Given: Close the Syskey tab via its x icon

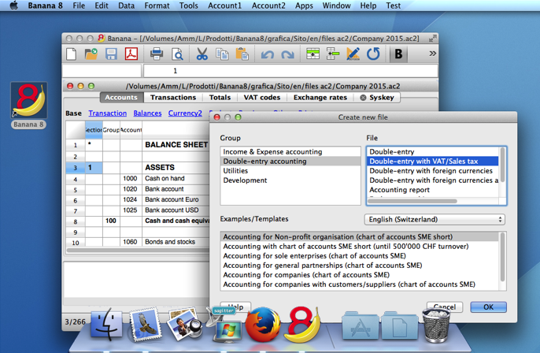Looking at the screenshot, I should (x=363, y=98).
